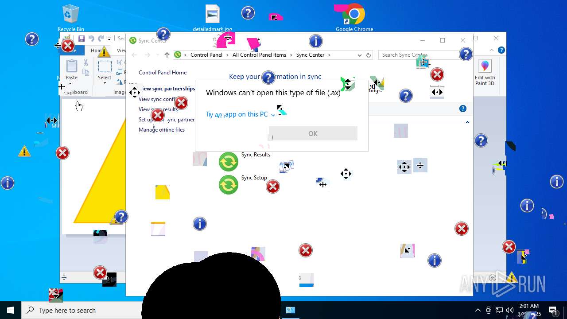
Task: Redo the action in Paint's title bar
Action: [x=101, y=39]
